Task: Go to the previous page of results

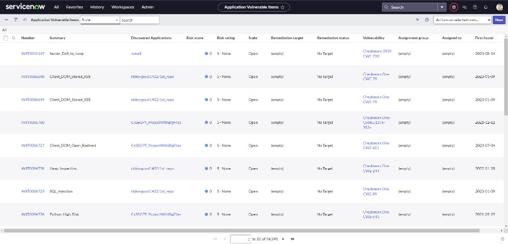Action: 225,239
